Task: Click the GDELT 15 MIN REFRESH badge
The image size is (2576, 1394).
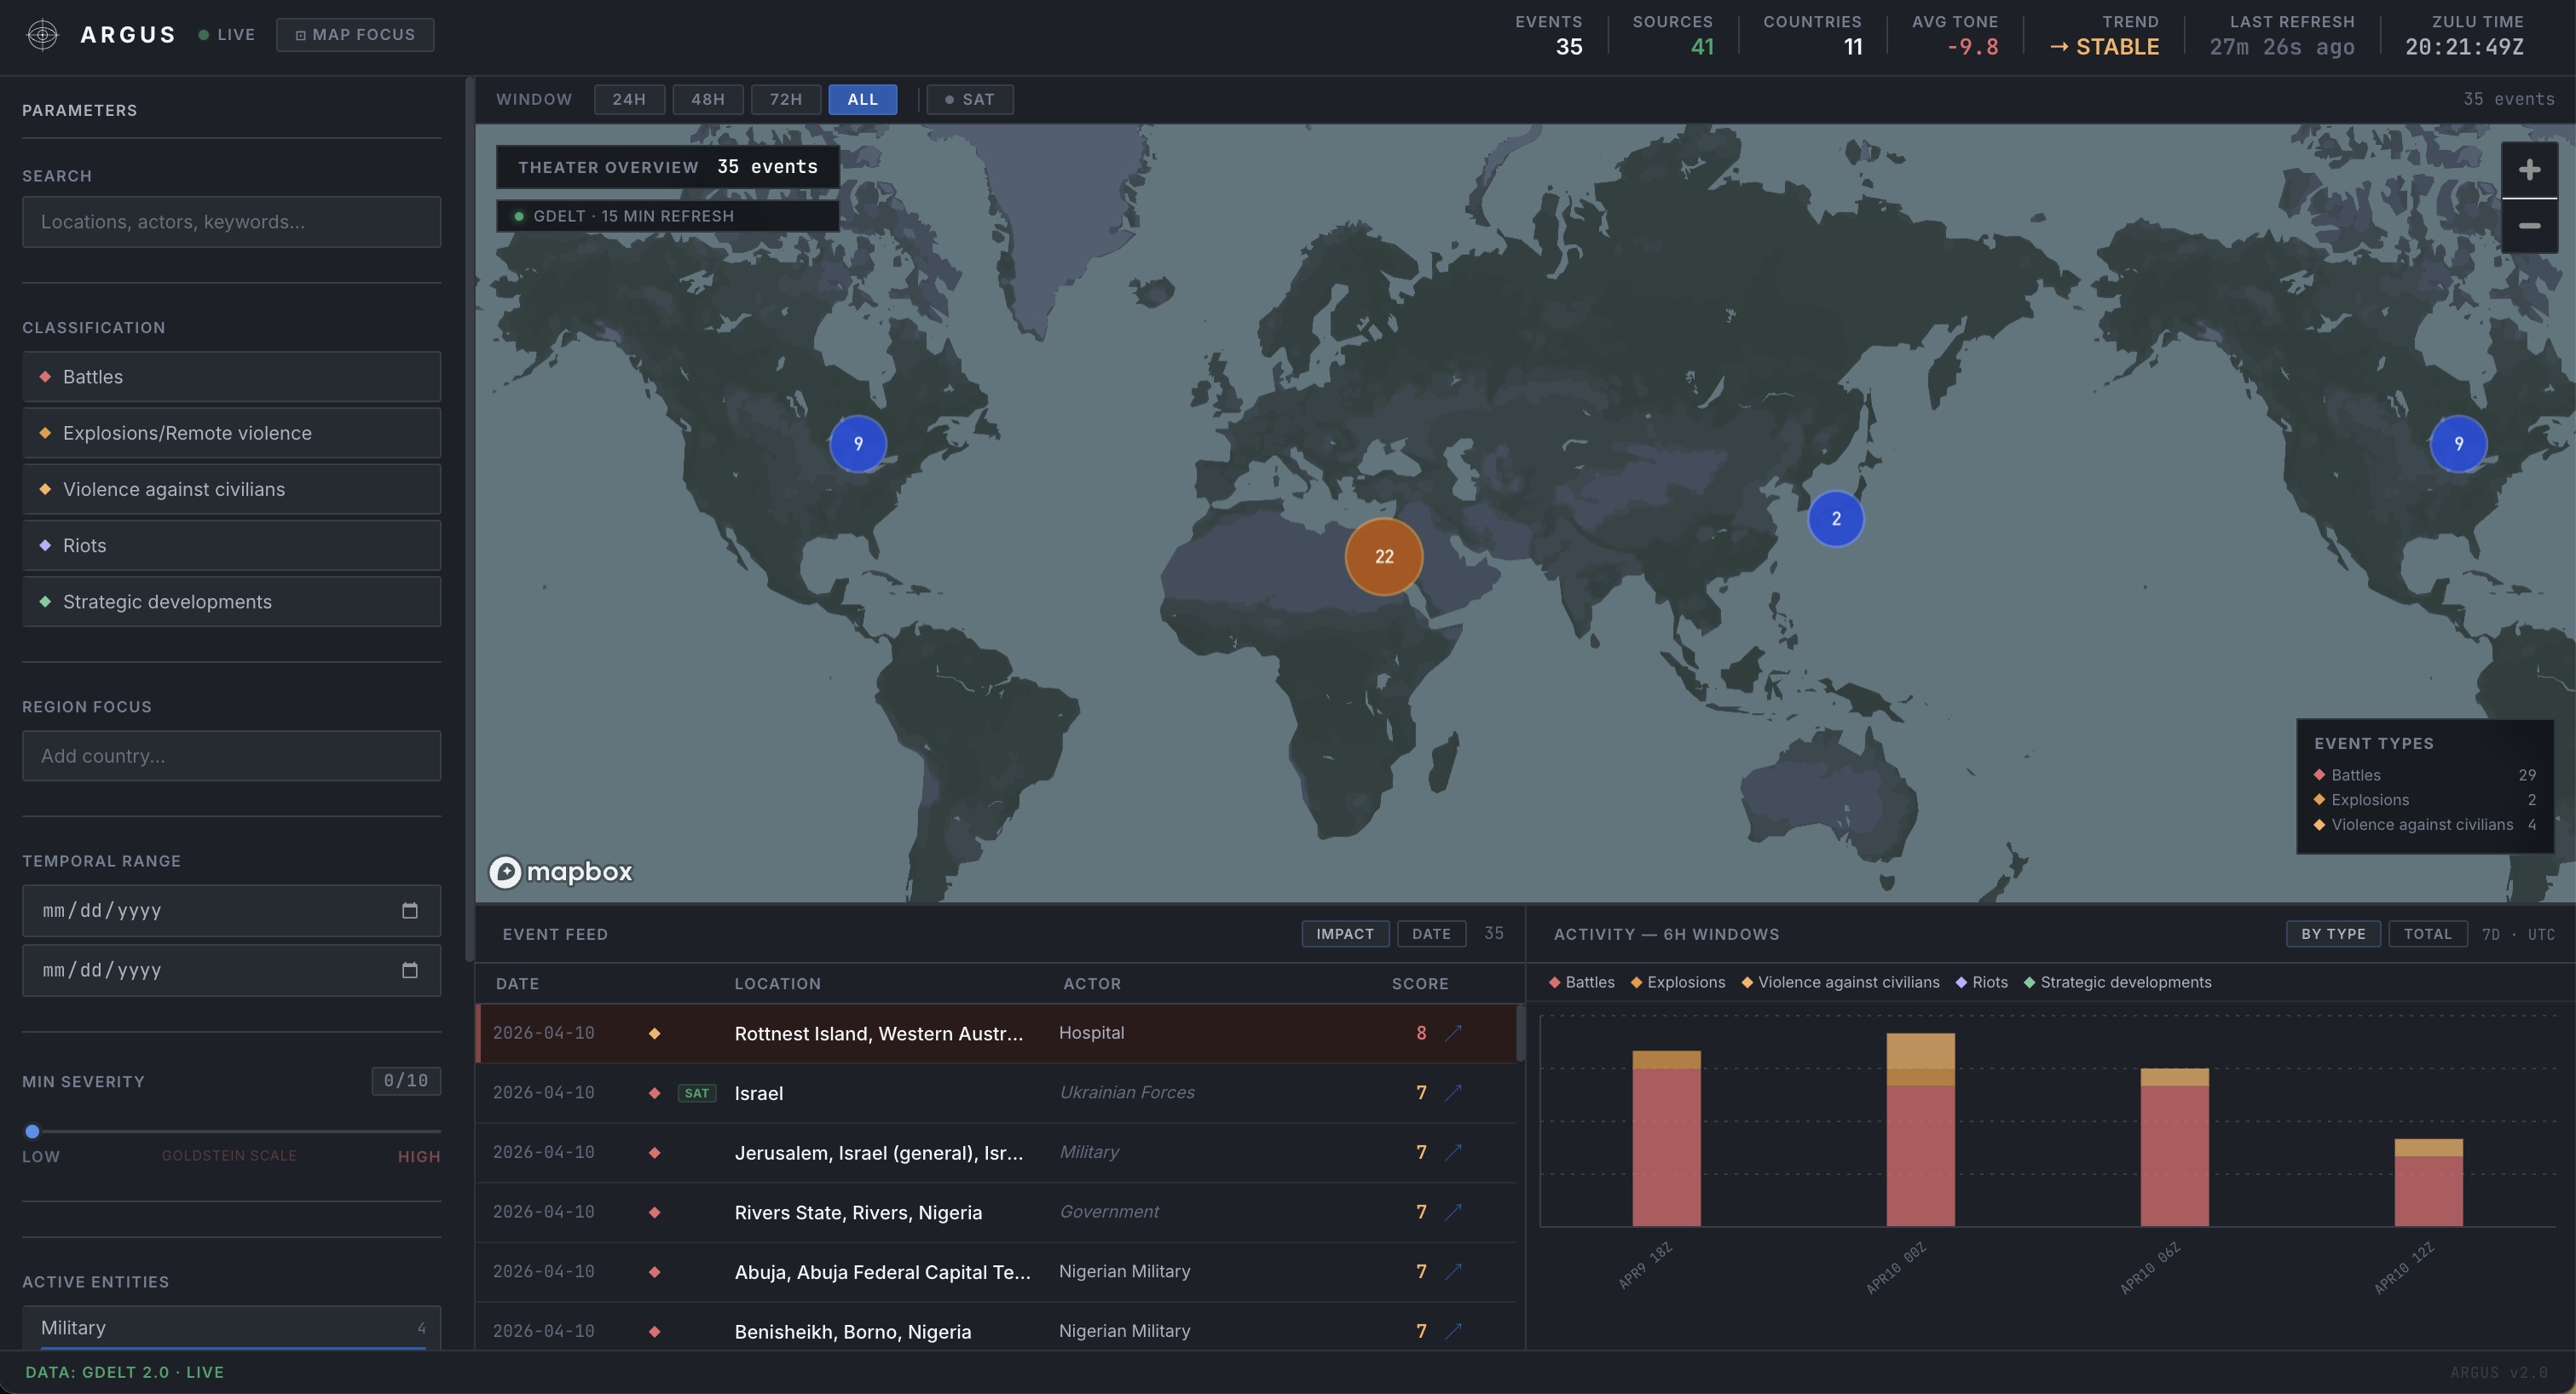Action: click(667, 216)
